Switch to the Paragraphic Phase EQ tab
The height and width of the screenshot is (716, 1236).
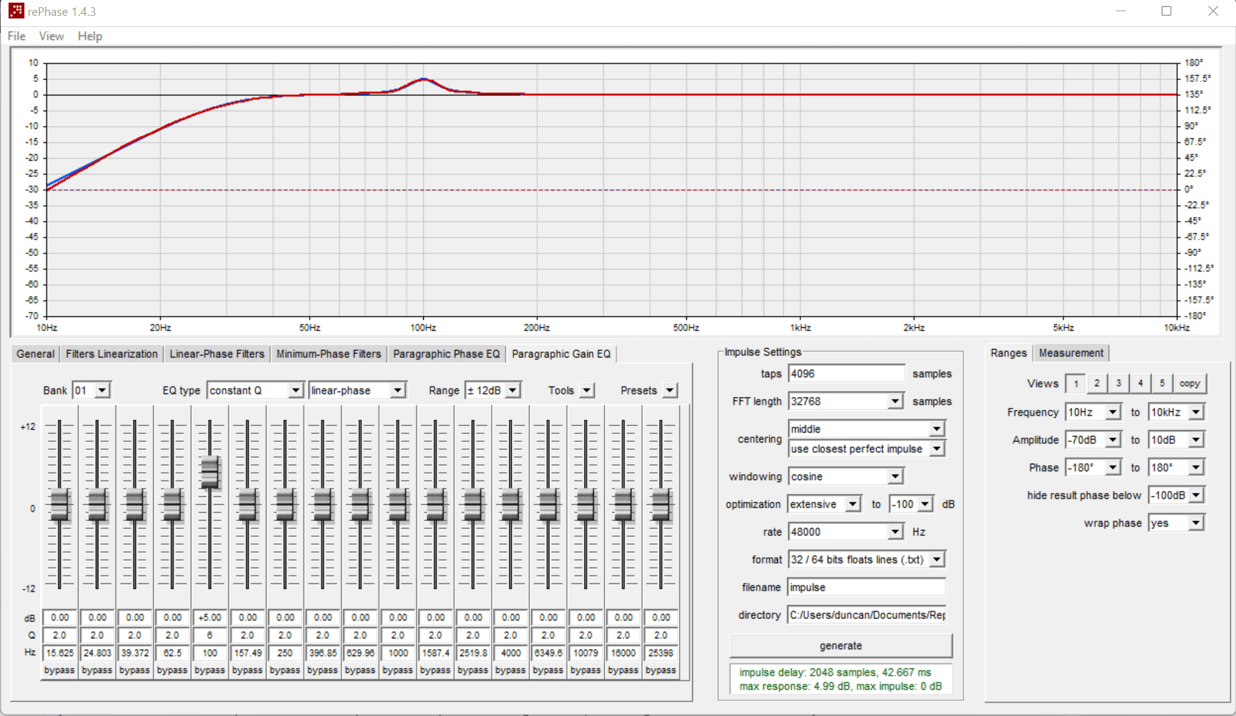446,354
